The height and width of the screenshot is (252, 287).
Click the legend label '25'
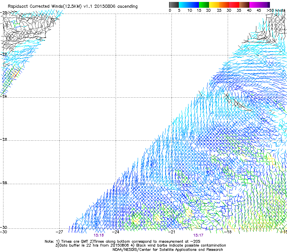tap(219, 10)
